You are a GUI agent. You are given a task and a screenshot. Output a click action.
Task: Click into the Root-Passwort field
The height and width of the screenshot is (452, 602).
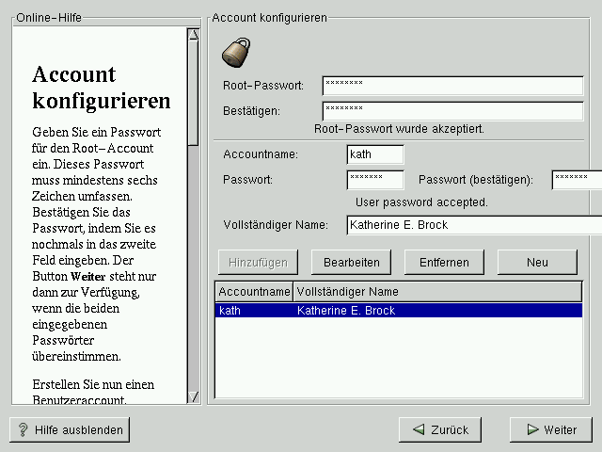point(452,86)
